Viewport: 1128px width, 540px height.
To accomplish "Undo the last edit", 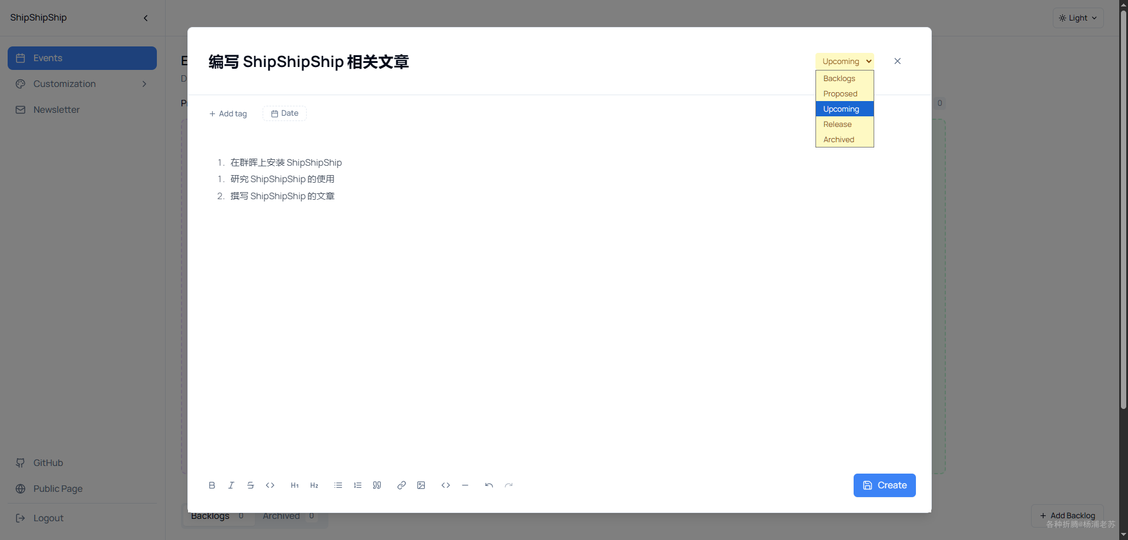I will click(489, 485).
